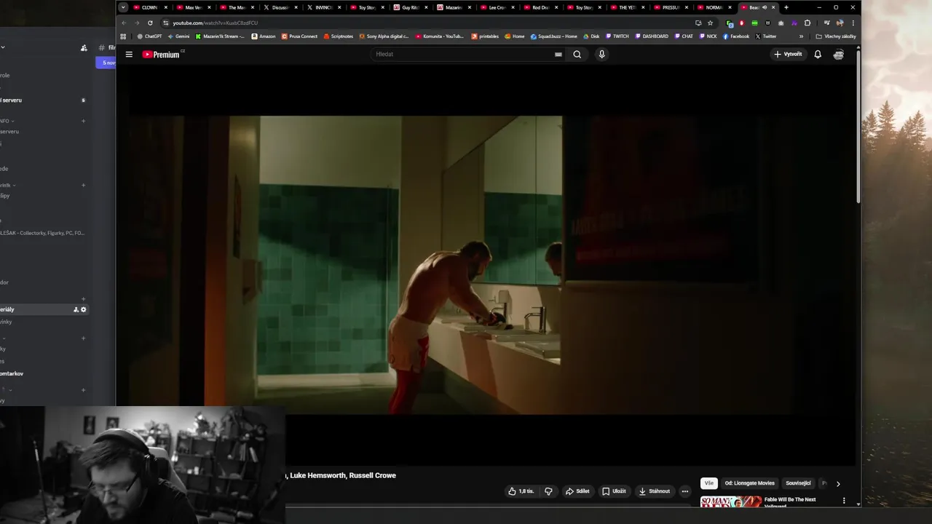This screenshot has height=524, width=932.
Task: Show next filter chips with arrow
Action: [838, 483]
